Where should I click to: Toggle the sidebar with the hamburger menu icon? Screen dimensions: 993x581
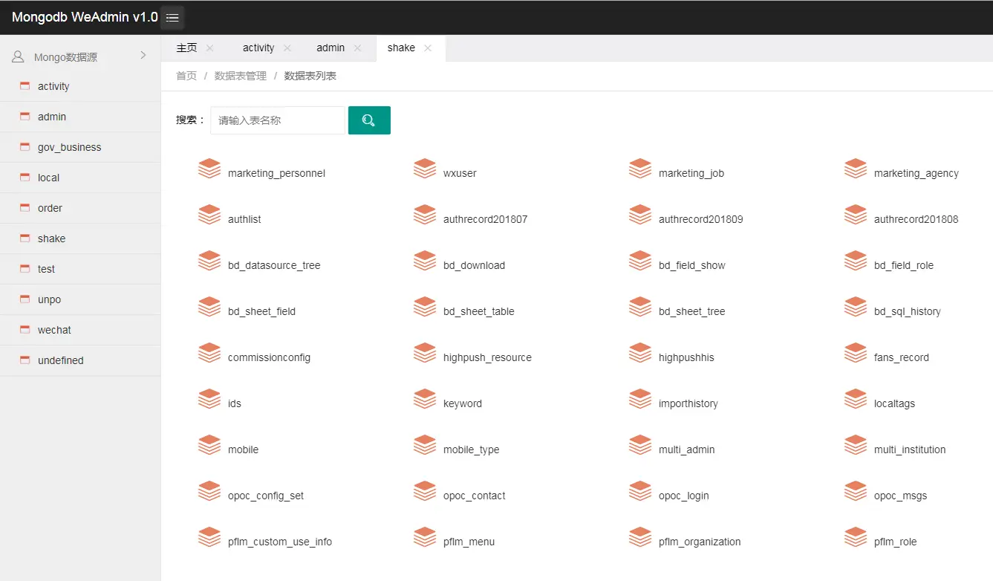[x=172, y=17]
